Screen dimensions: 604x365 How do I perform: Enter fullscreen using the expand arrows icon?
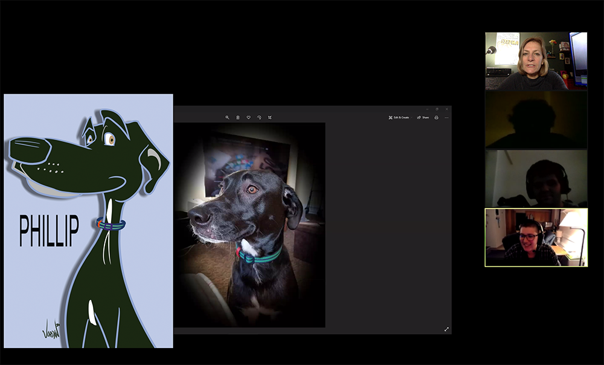pyautogui.click(x=446, y=329)
